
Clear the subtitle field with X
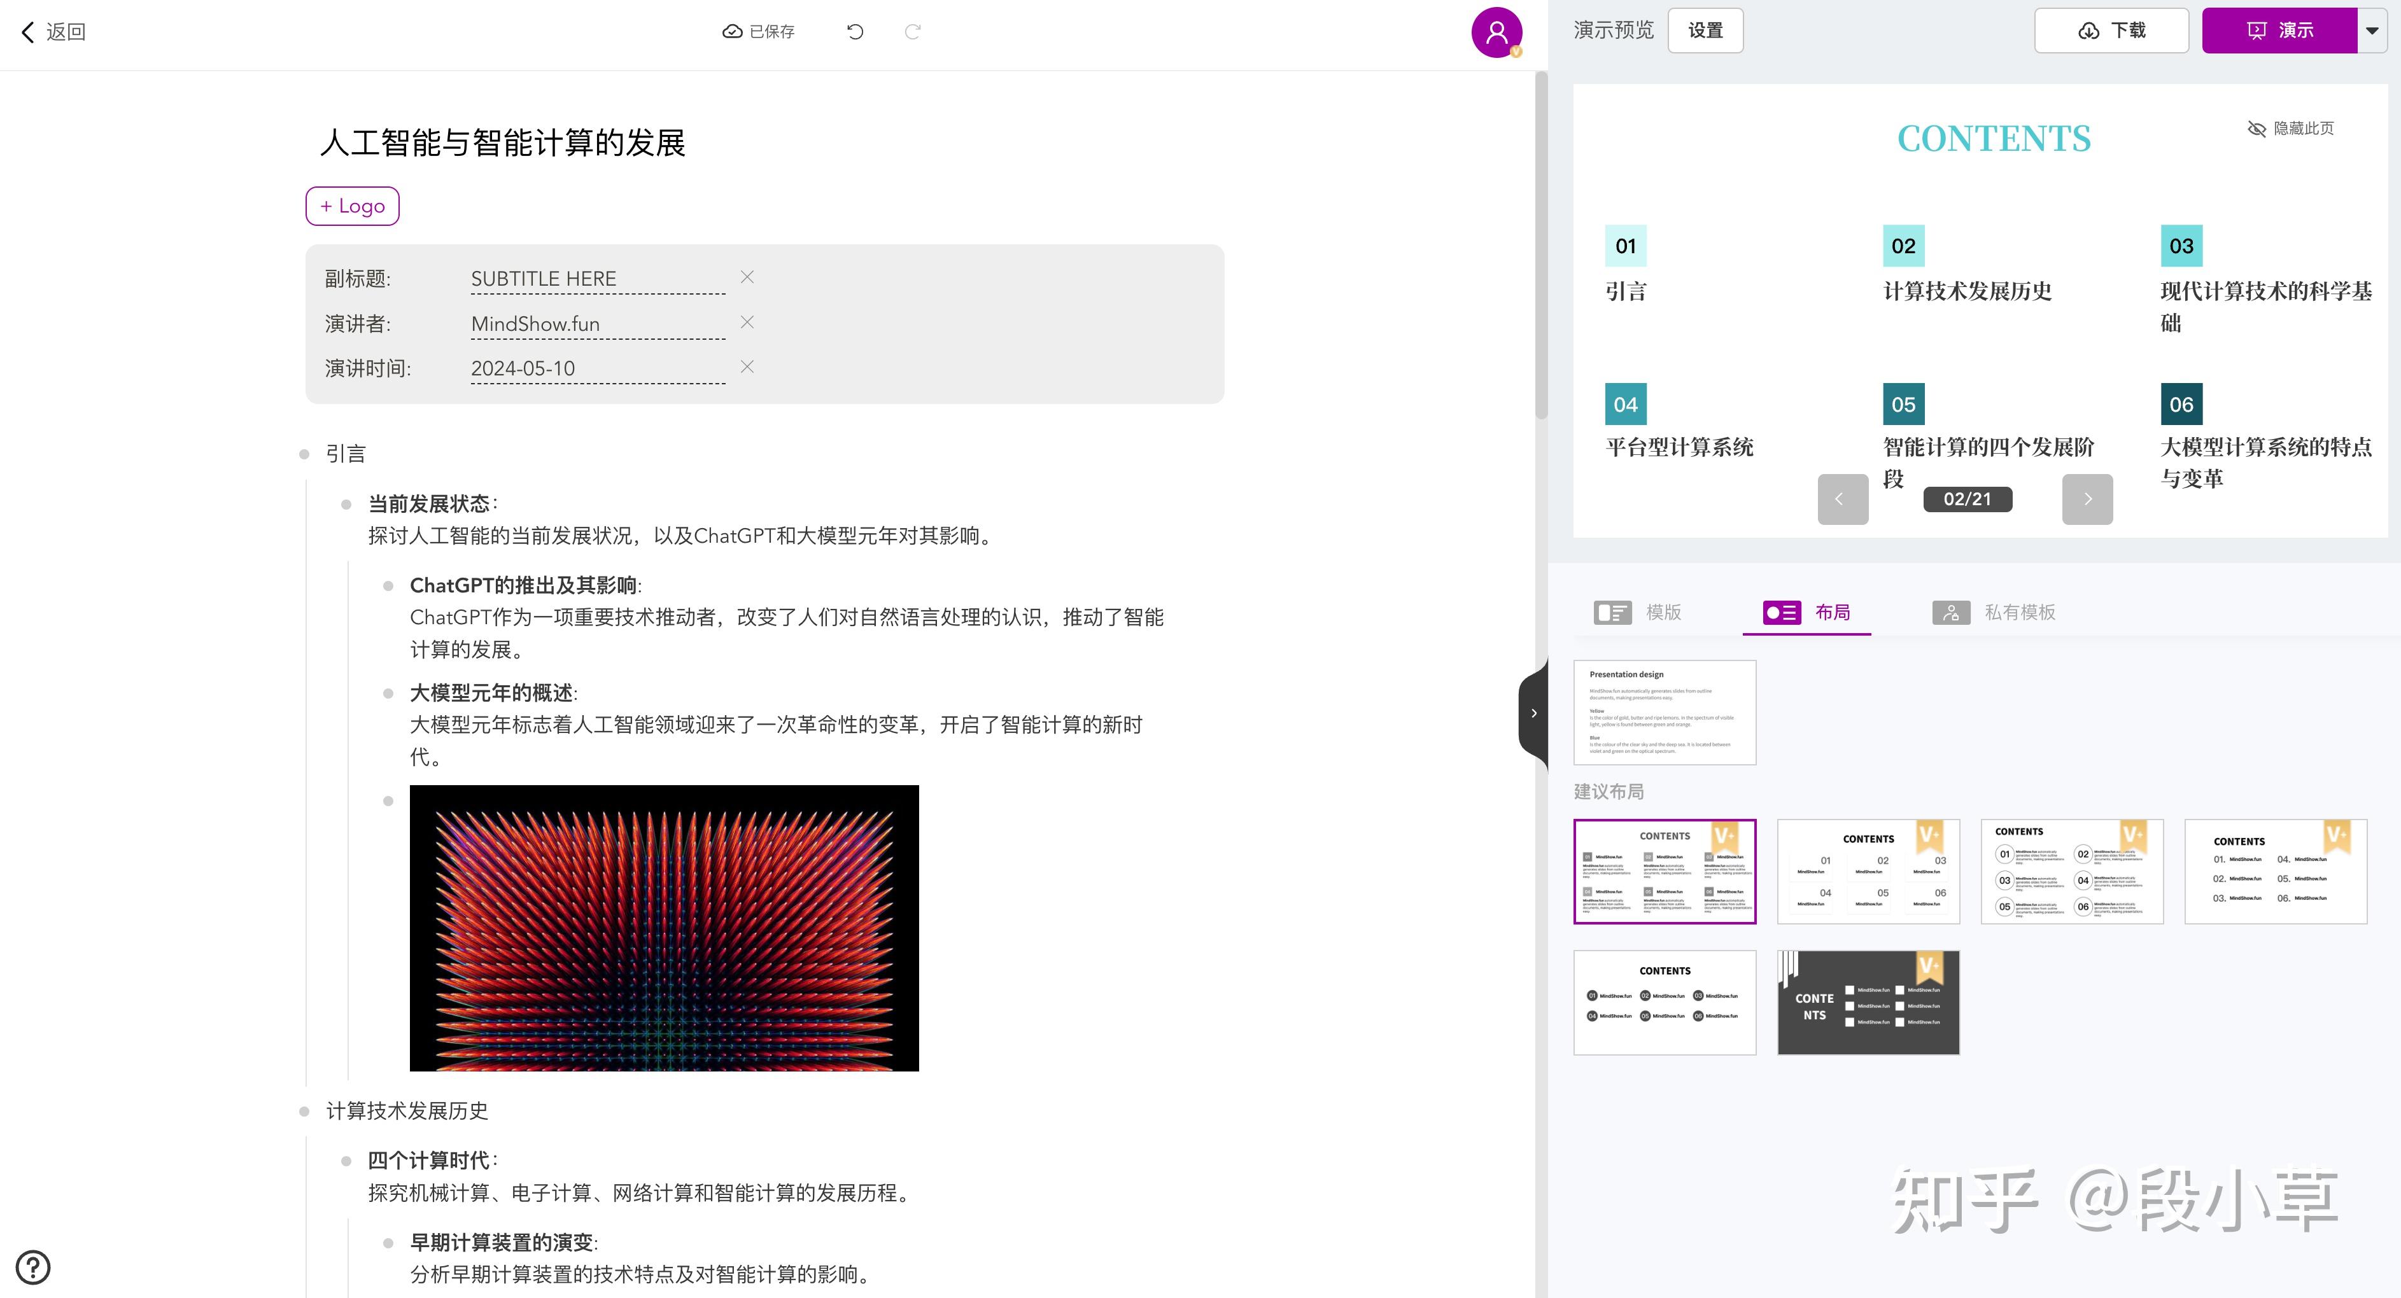tap(747, 277)
